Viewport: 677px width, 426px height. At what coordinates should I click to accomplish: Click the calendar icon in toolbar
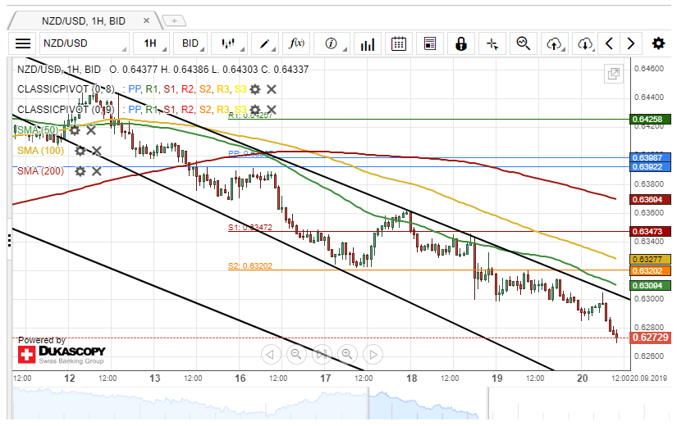(x=399, y=43)
